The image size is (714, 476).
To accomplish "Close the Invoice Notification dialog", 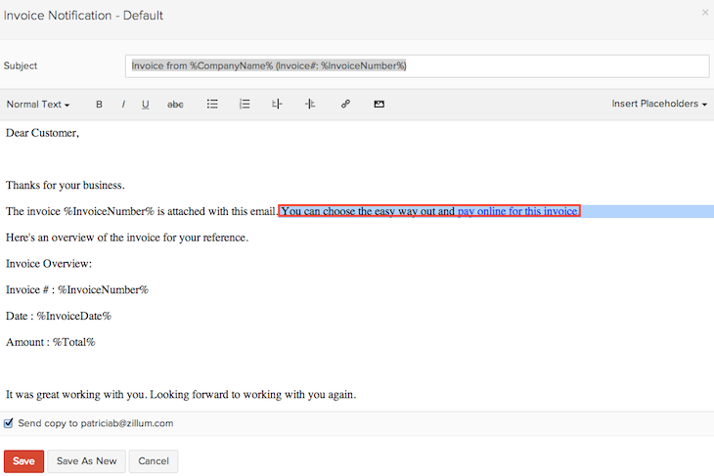I will pyautogui.click(x=705, y=13).
